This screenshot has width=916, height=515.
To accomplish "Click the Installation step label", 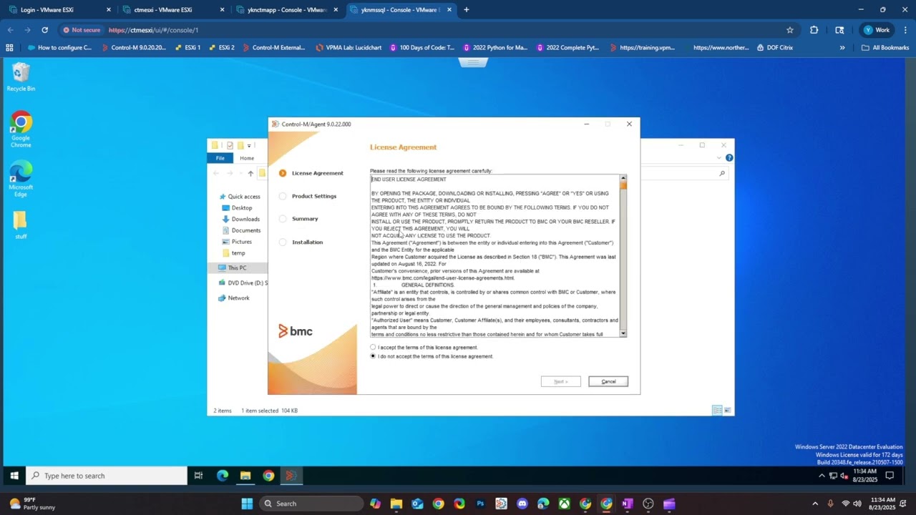I will tap(307, 242).
